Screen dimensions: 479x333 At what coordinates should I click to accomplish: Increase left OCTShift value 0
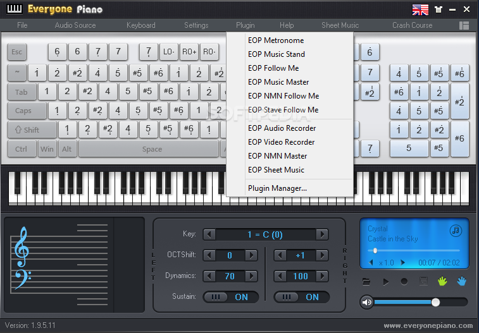tap(251, 255)
